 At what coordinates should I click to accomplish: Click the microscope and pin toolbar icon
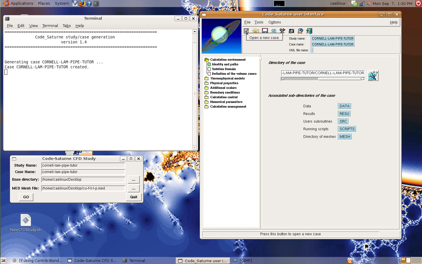click(282, 31)
